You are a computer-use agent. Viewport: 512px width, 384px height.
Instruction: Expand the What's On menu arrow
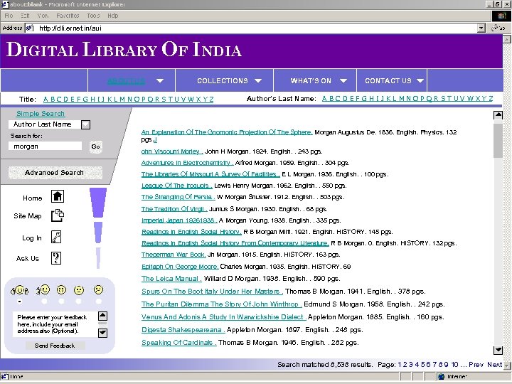343,80
